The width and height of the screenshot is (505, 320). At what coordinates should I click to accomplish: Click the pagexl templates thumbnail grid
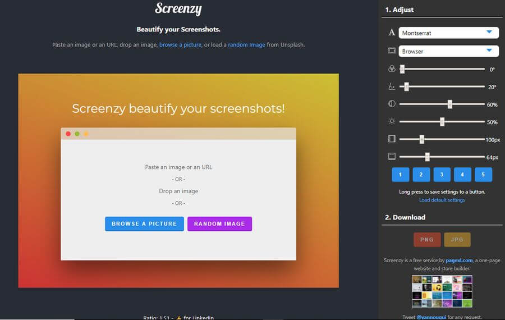coord(442,291)
